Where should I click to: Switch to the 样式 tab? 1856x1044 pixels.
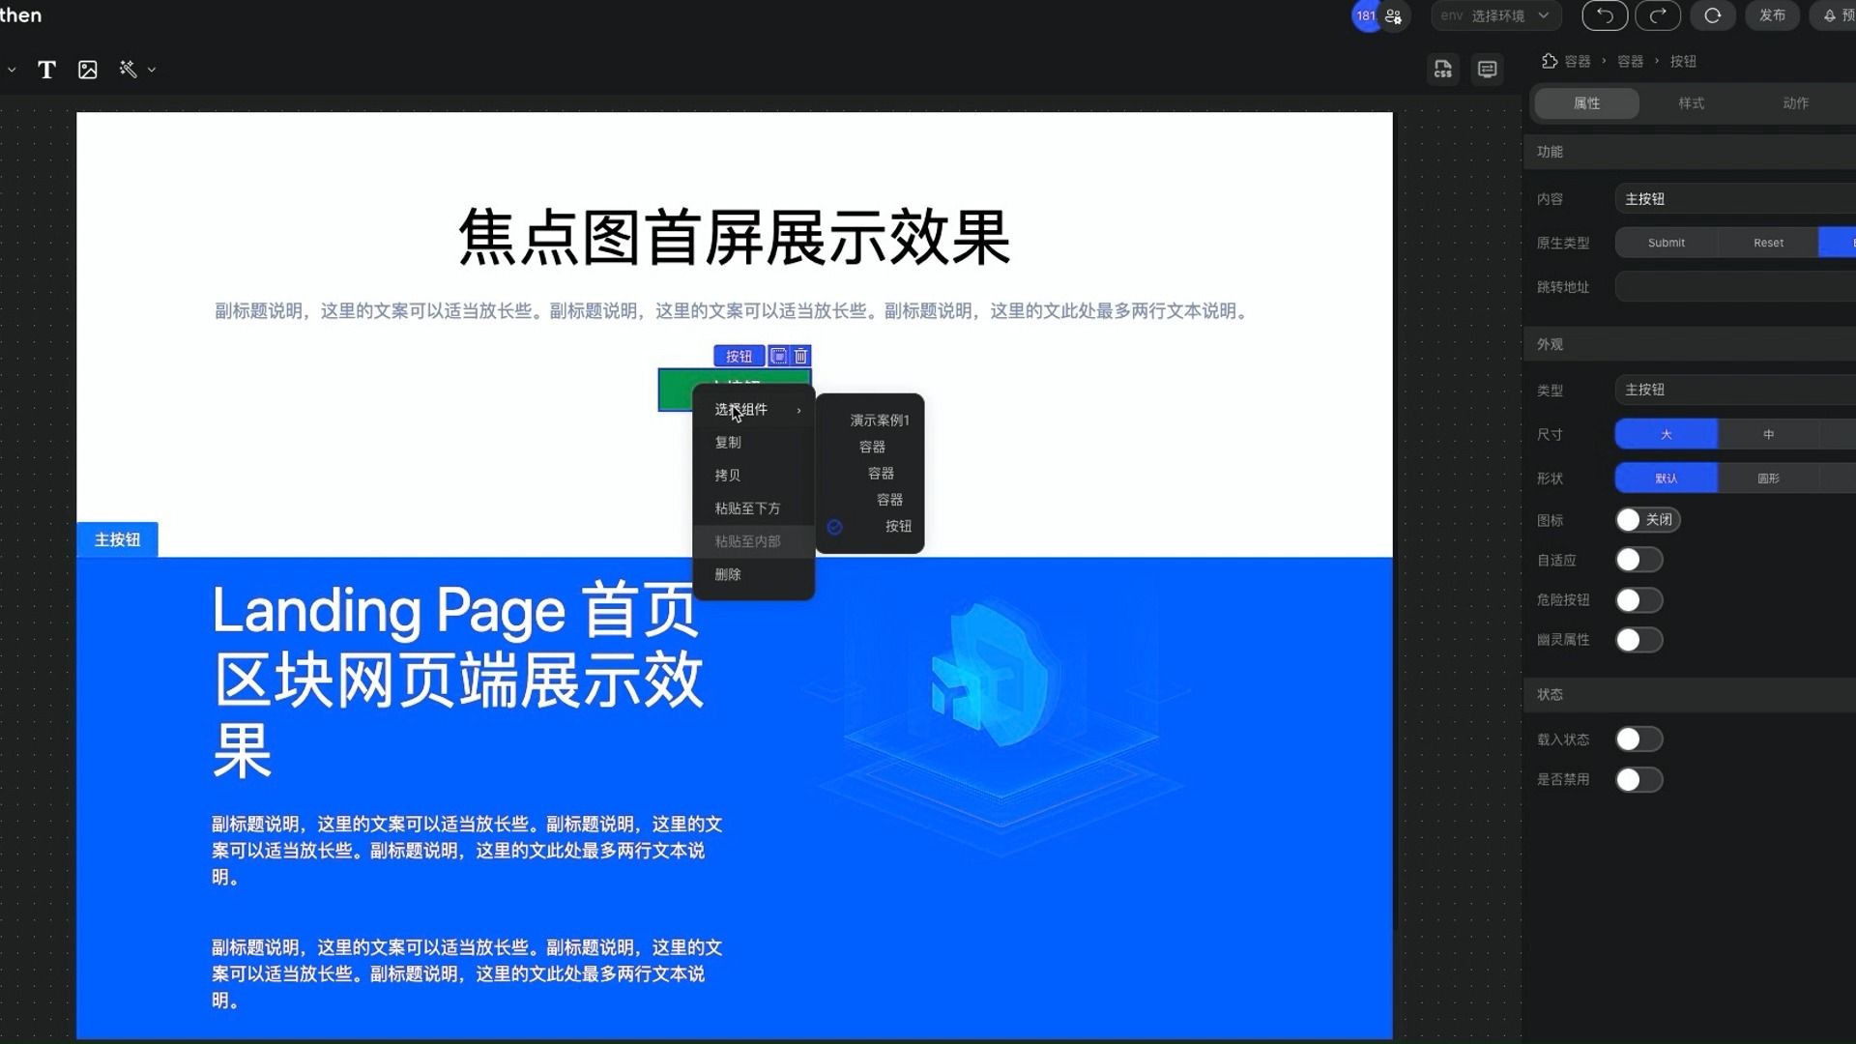1690,103
